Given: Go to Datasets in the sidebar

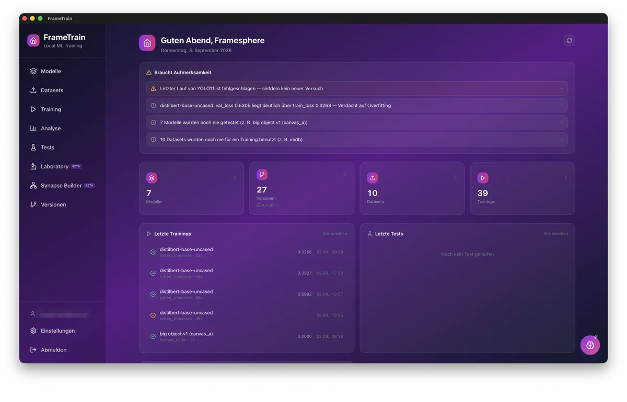Looking at the screenshot, I should 62,90.
